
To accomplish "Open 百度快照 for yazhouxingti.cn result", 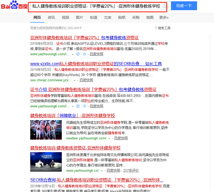I will (x=113, y=170).
